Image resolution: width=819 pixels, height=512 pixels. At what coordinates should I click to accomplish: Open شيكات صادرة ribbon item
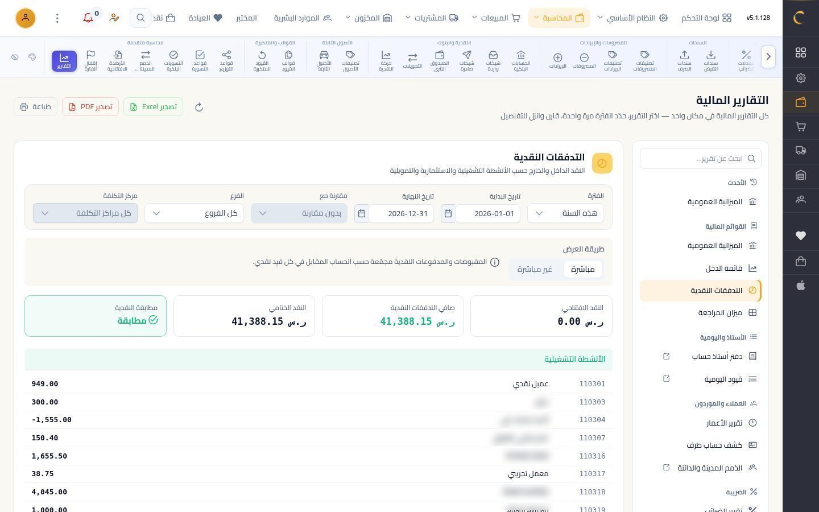coord(466,61)
